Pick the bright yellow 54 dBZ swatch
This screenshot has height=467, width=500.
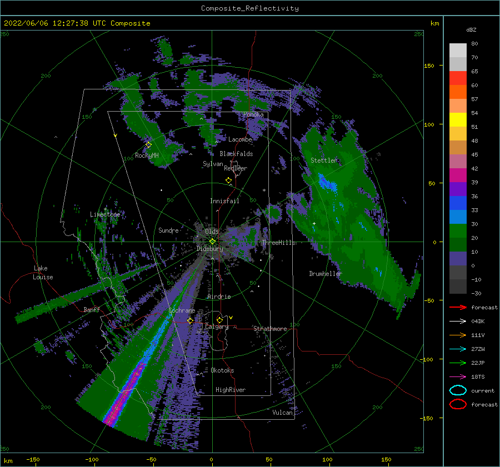click(458, 119)
